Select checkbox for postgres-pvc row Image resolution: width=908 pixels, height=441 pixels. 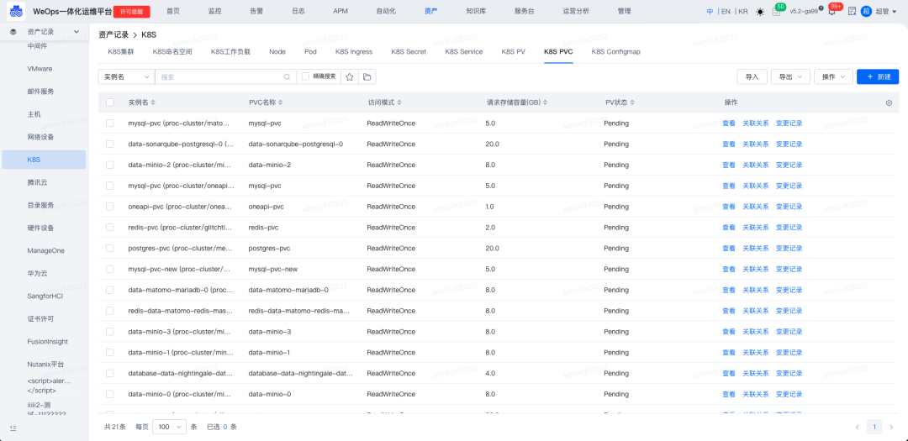coord(110,249)
